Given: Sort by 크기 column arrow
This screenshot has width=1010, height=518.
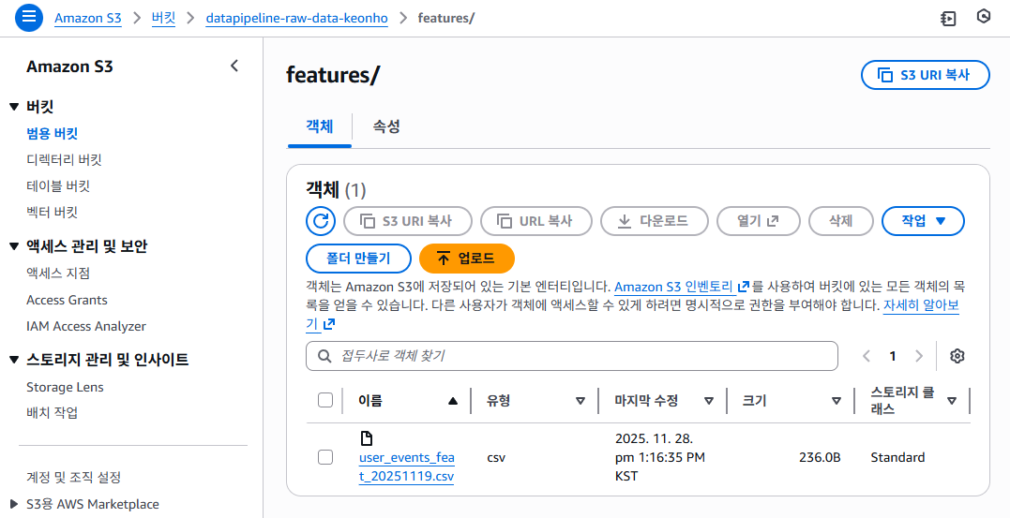Looking at the screenshot, I should point(837,401).
